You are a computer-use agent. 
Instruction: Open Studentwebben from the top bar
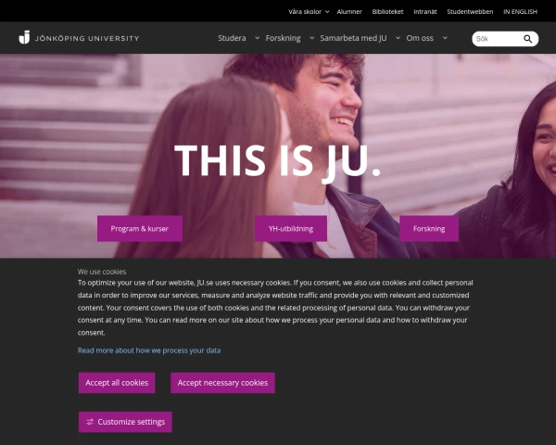click(x=470, y=12)
